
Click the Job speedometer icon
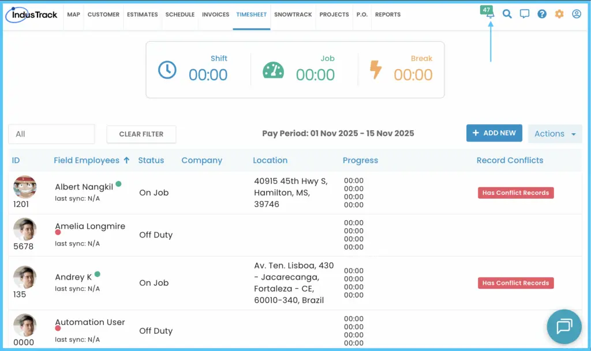[273, 70]
